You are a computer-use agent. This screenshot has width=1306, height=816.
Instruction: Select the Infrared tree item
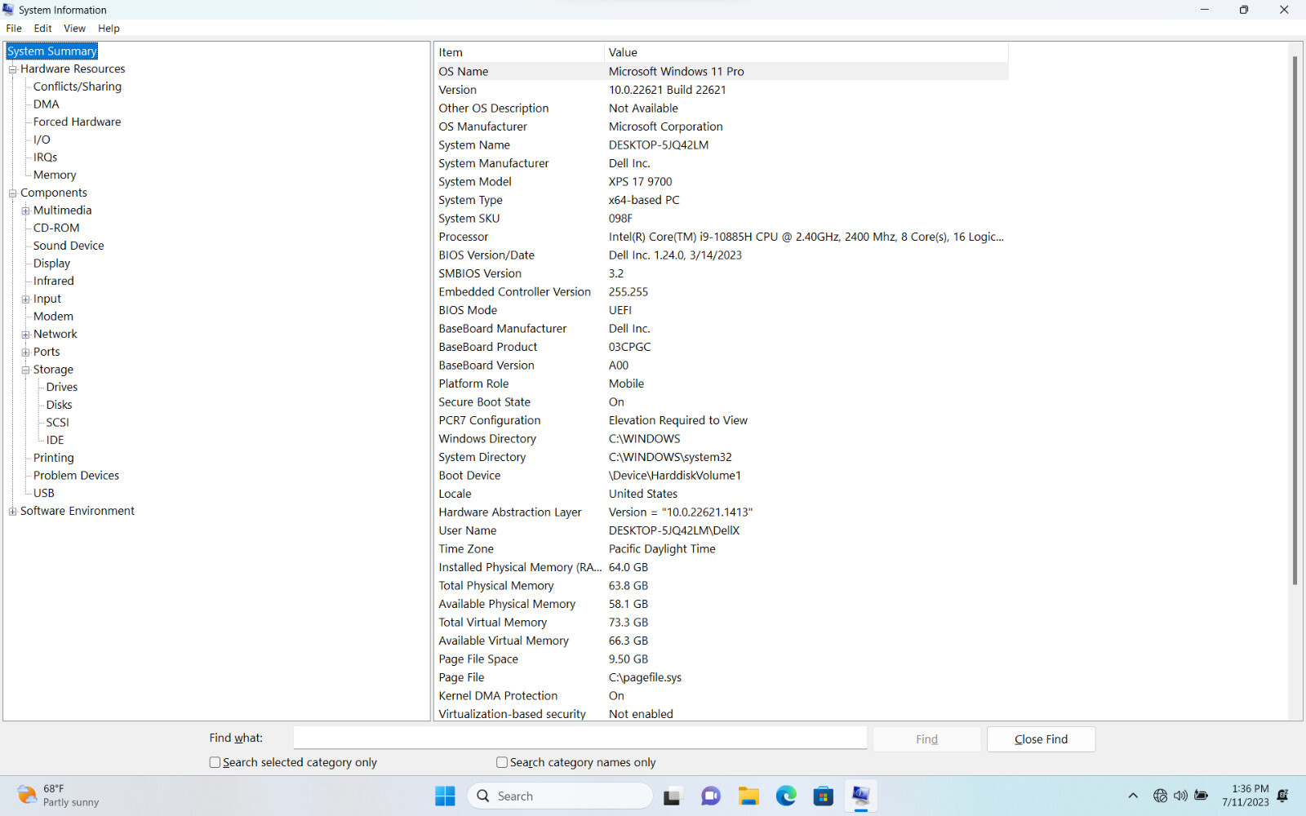[54, 282]
